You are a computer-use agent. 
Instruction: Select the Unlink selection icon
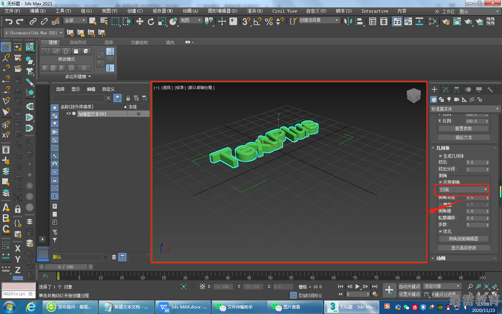pos(44,22)
